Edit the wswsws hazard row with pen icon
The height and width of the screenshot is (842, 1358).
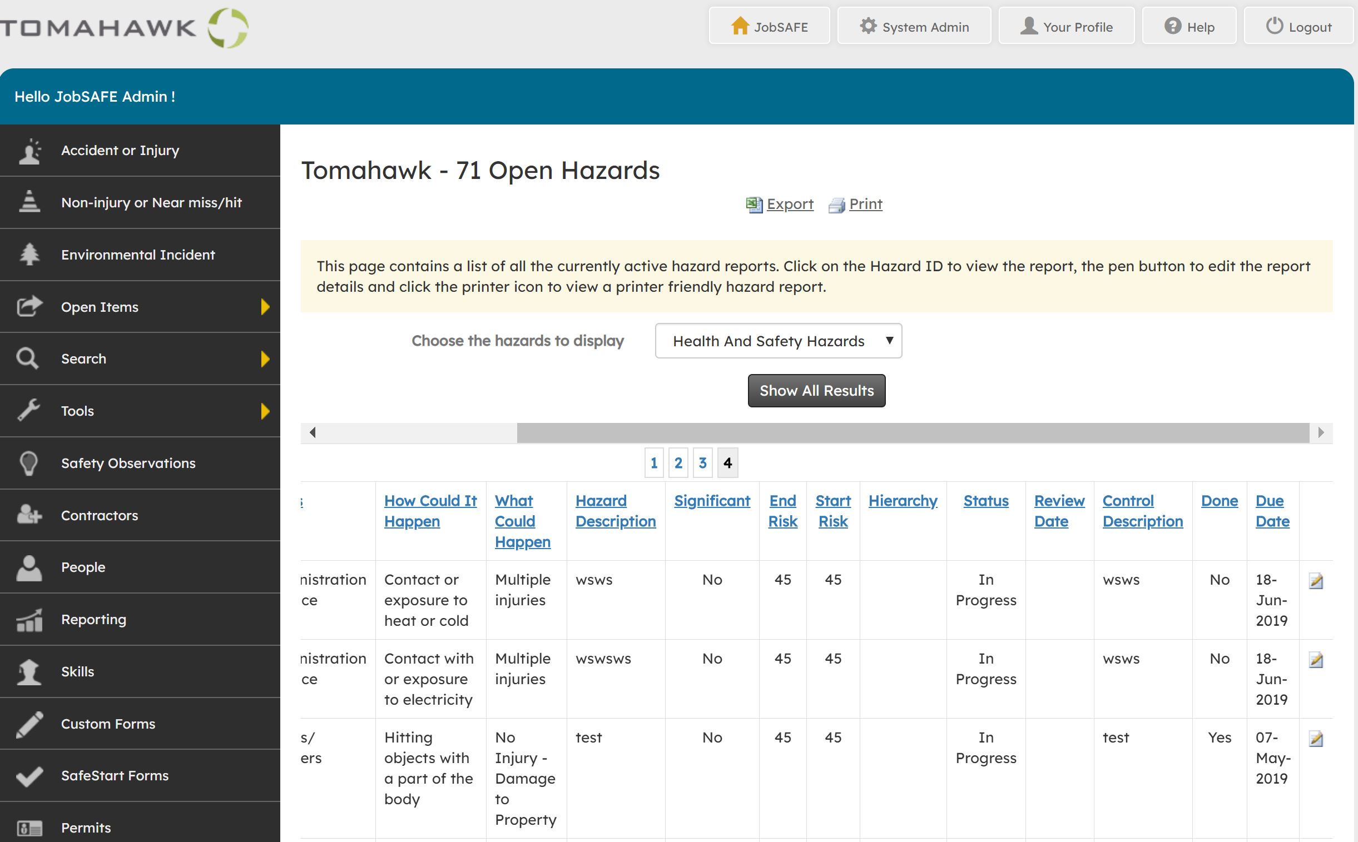1316,660
